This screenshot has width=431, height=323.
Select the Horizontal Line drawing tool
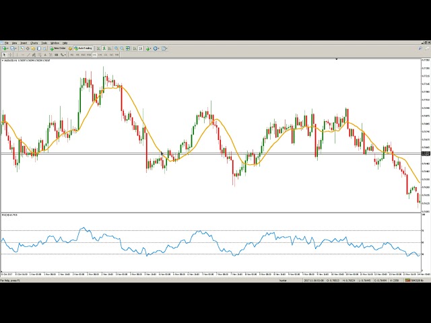pyautogui.click(x=24, y=55)
